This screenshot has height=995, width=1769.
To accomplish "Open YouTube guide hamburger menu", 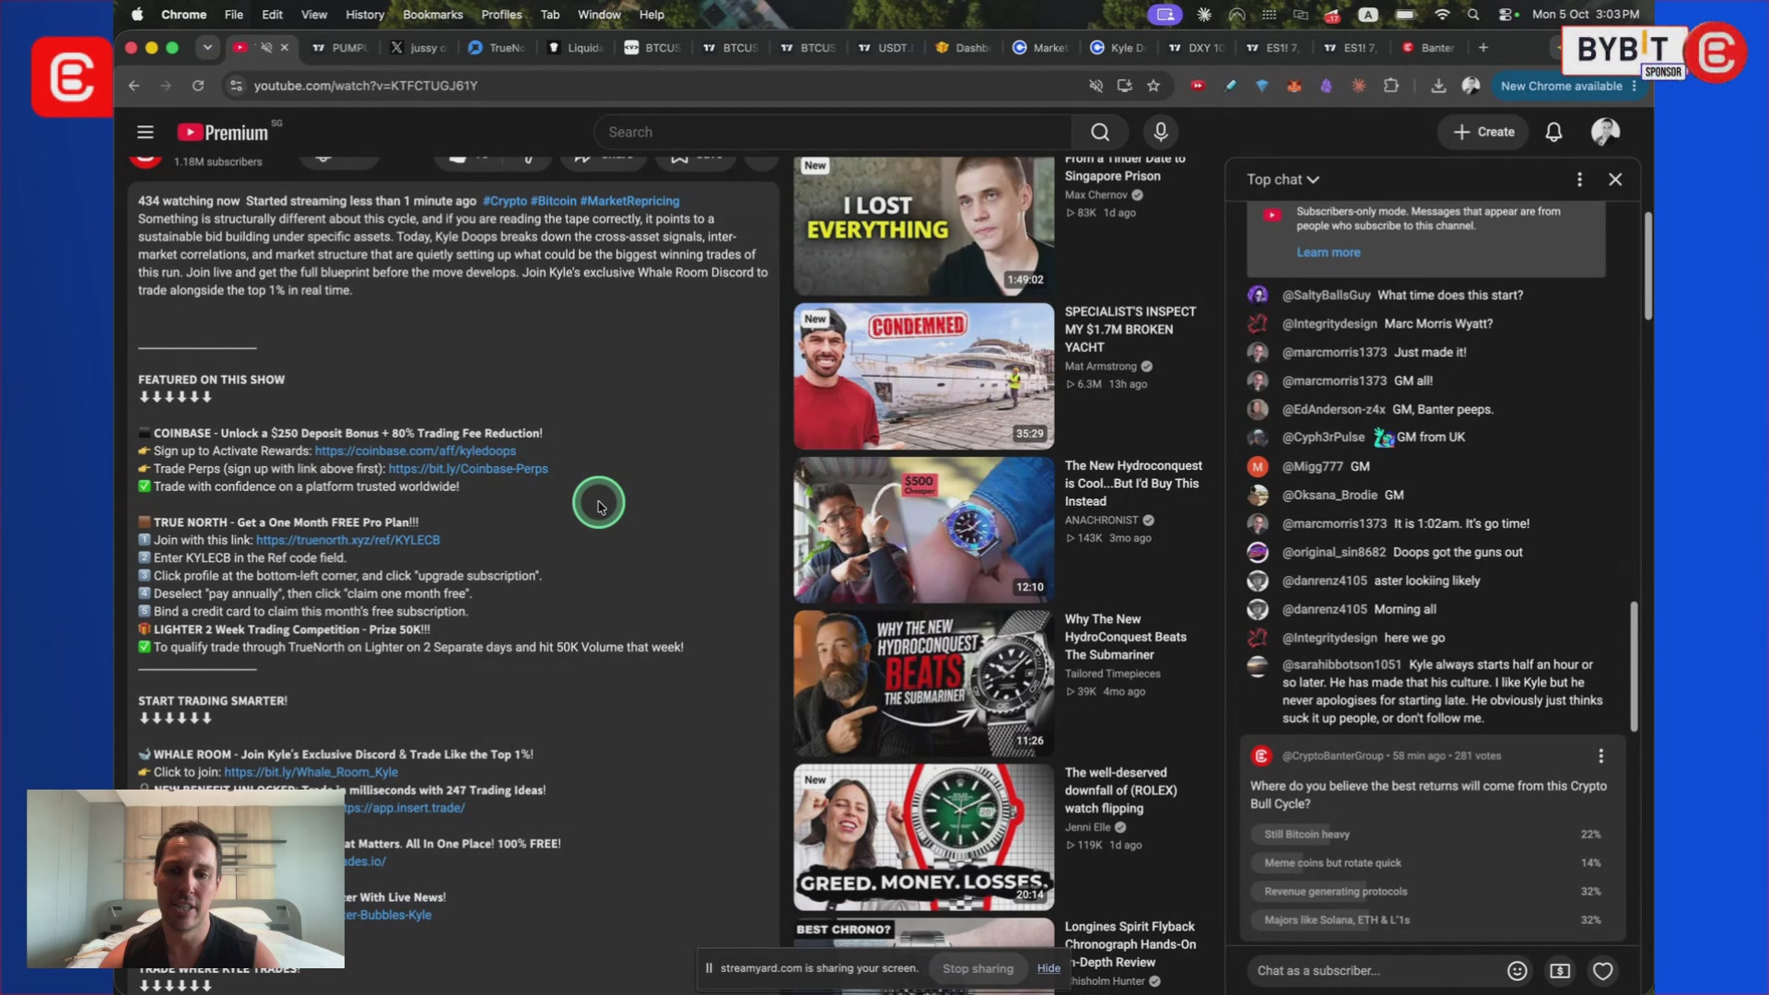I will coord(145,132).
